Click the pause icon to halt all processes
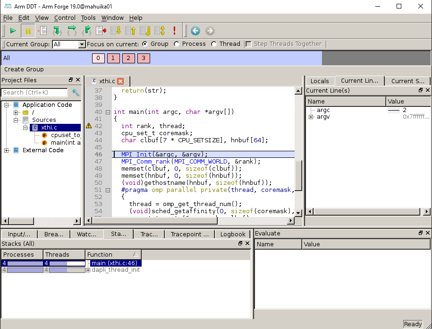432x329 pixels. pos(27,30)
